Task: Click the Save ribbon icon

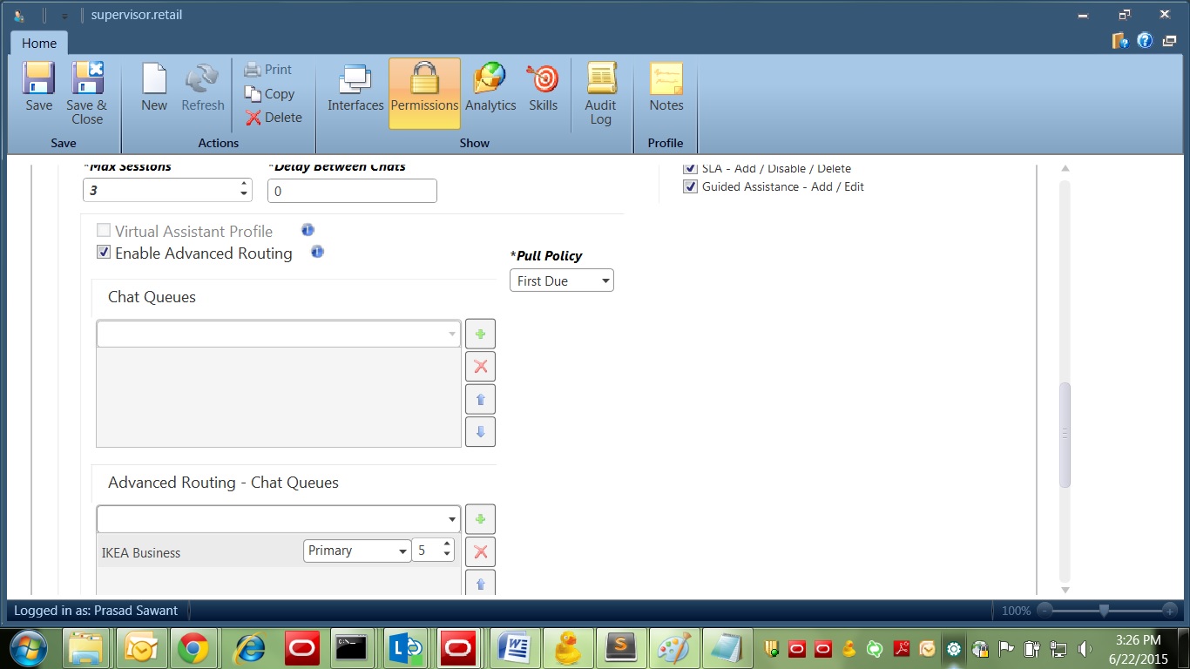Action: (38, 87)
